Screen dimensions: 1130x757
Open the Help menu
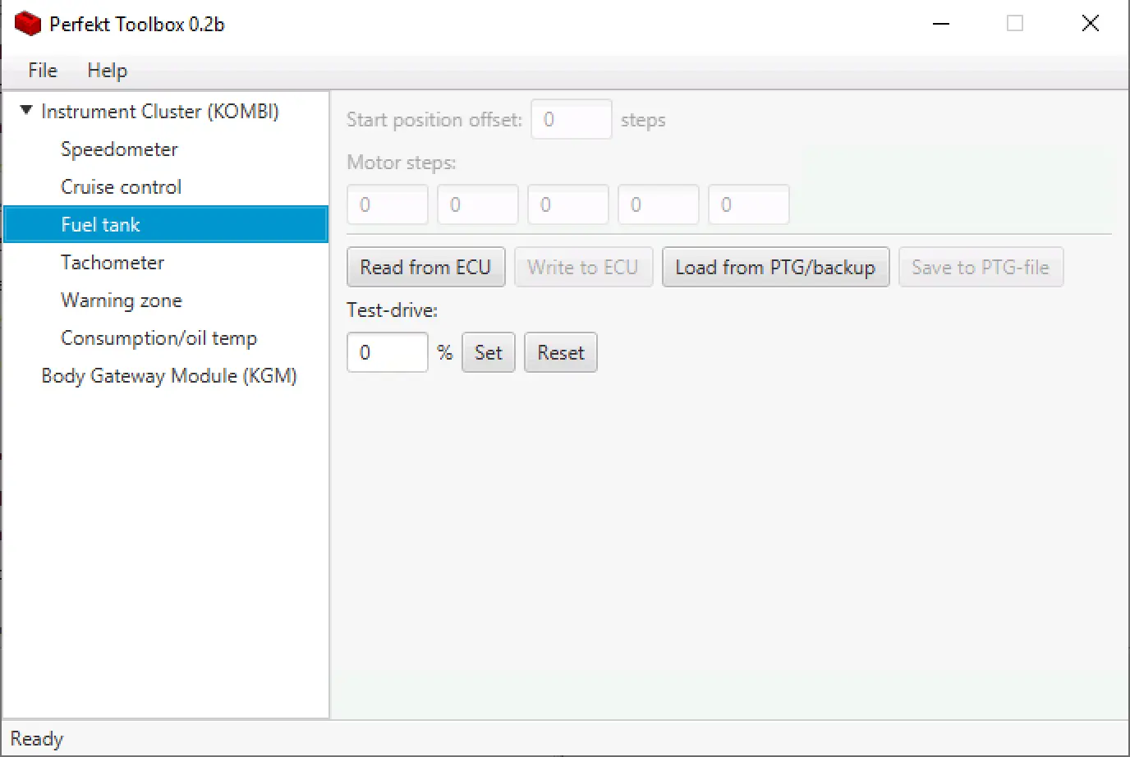pos(107,71)
